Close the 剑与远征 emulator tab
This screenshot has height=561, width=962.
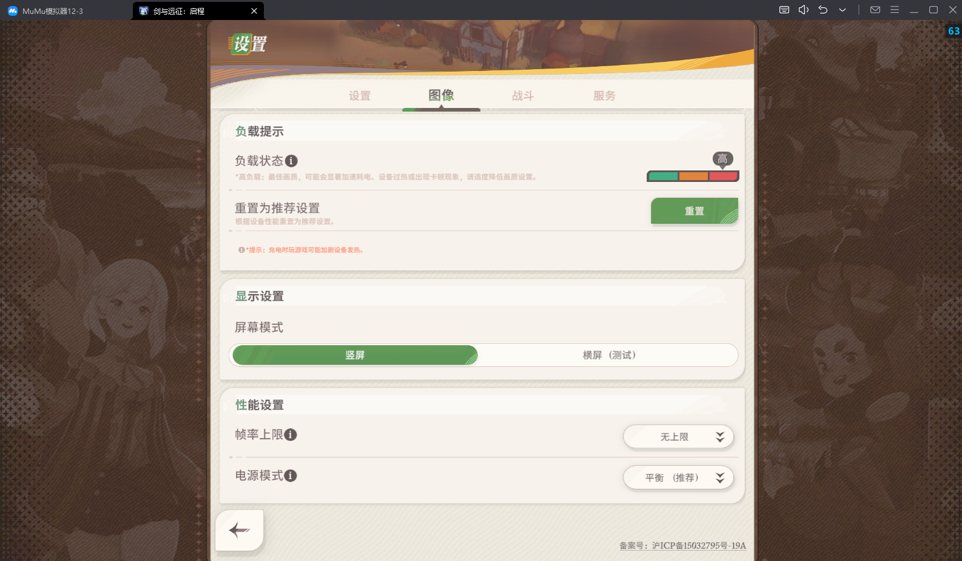[x=254, y=11]
